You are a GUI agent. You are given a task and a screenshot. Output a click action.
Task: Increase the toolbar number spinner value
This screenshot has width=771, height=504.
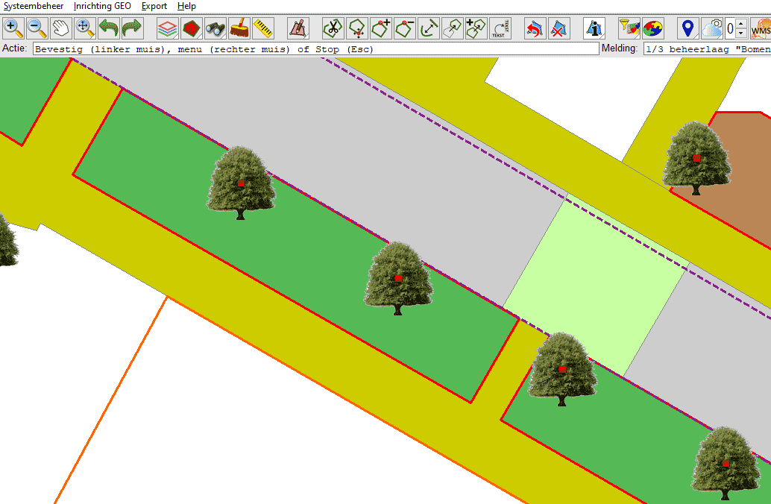741,23
